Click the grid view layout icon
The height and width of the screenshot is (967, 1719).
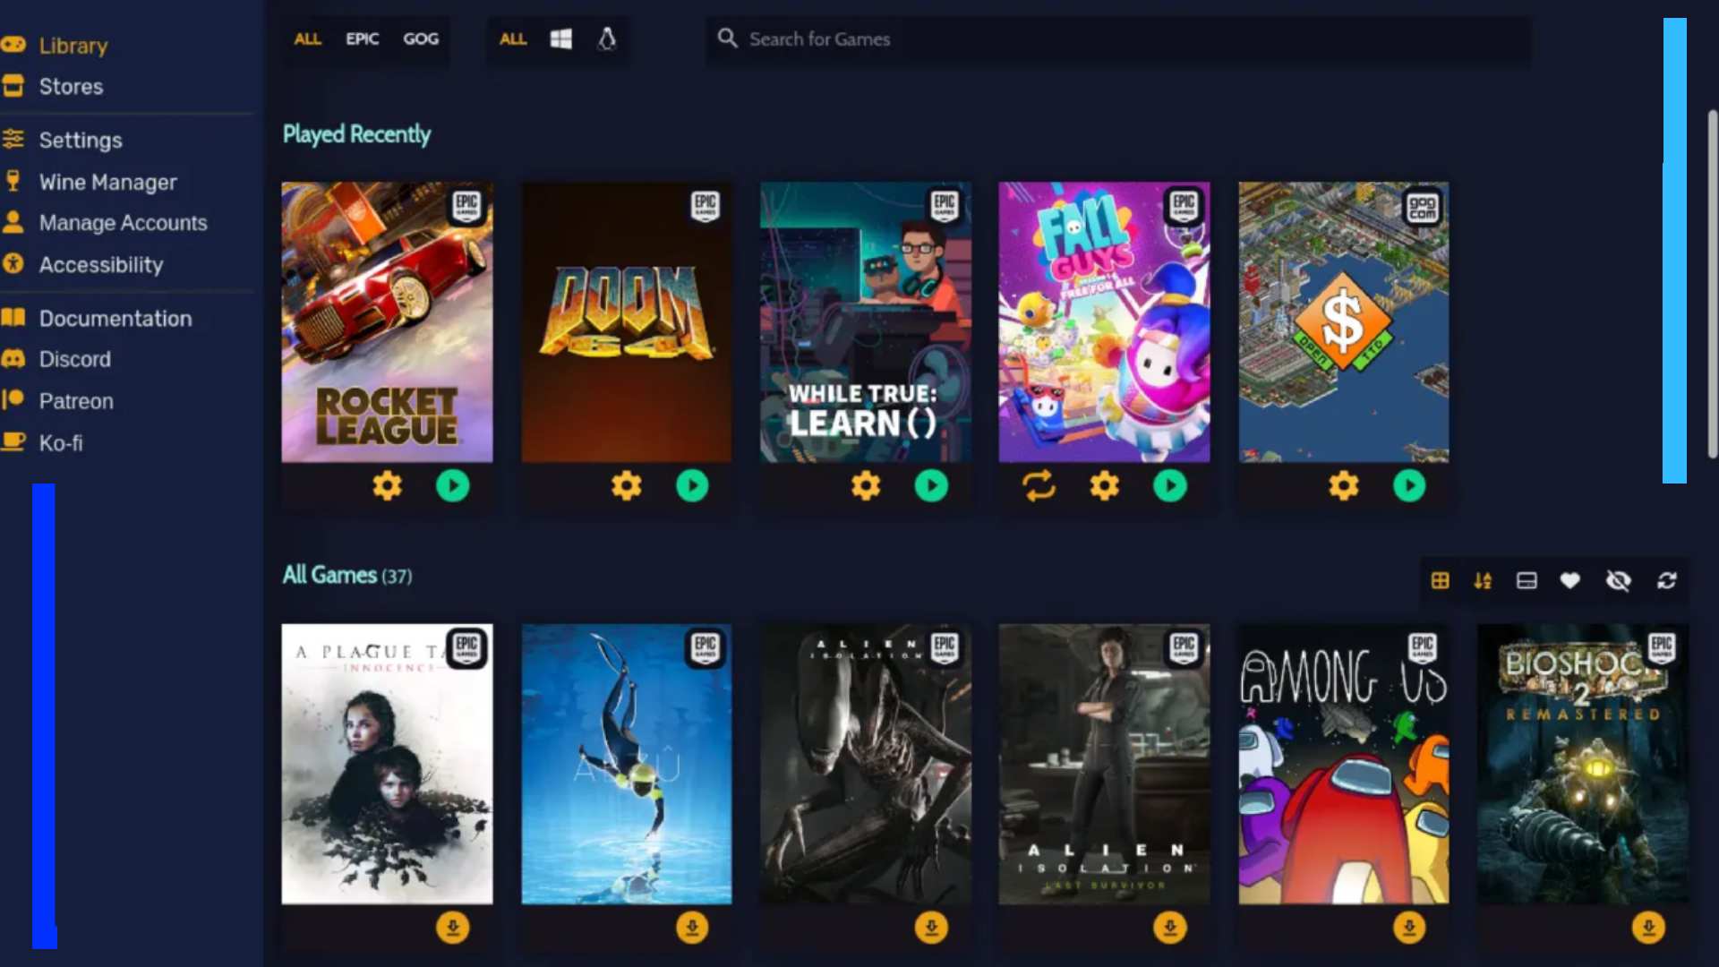1439,579
